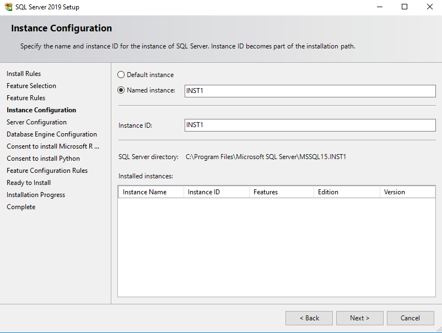Open Database Engine Configuration step
The image size is (442, 333).
pos(51,134)
